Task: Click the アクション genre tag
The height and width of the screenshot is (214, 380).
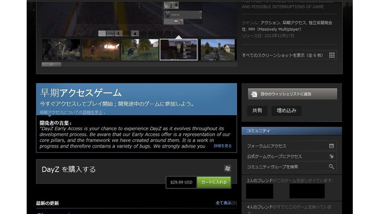Action: [270, 23]
